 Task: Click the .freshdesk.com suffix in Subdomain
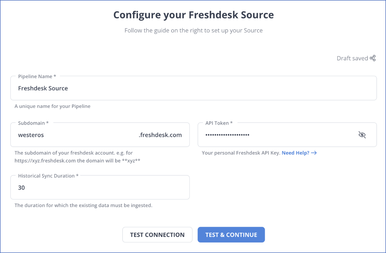tap(160, 135)
